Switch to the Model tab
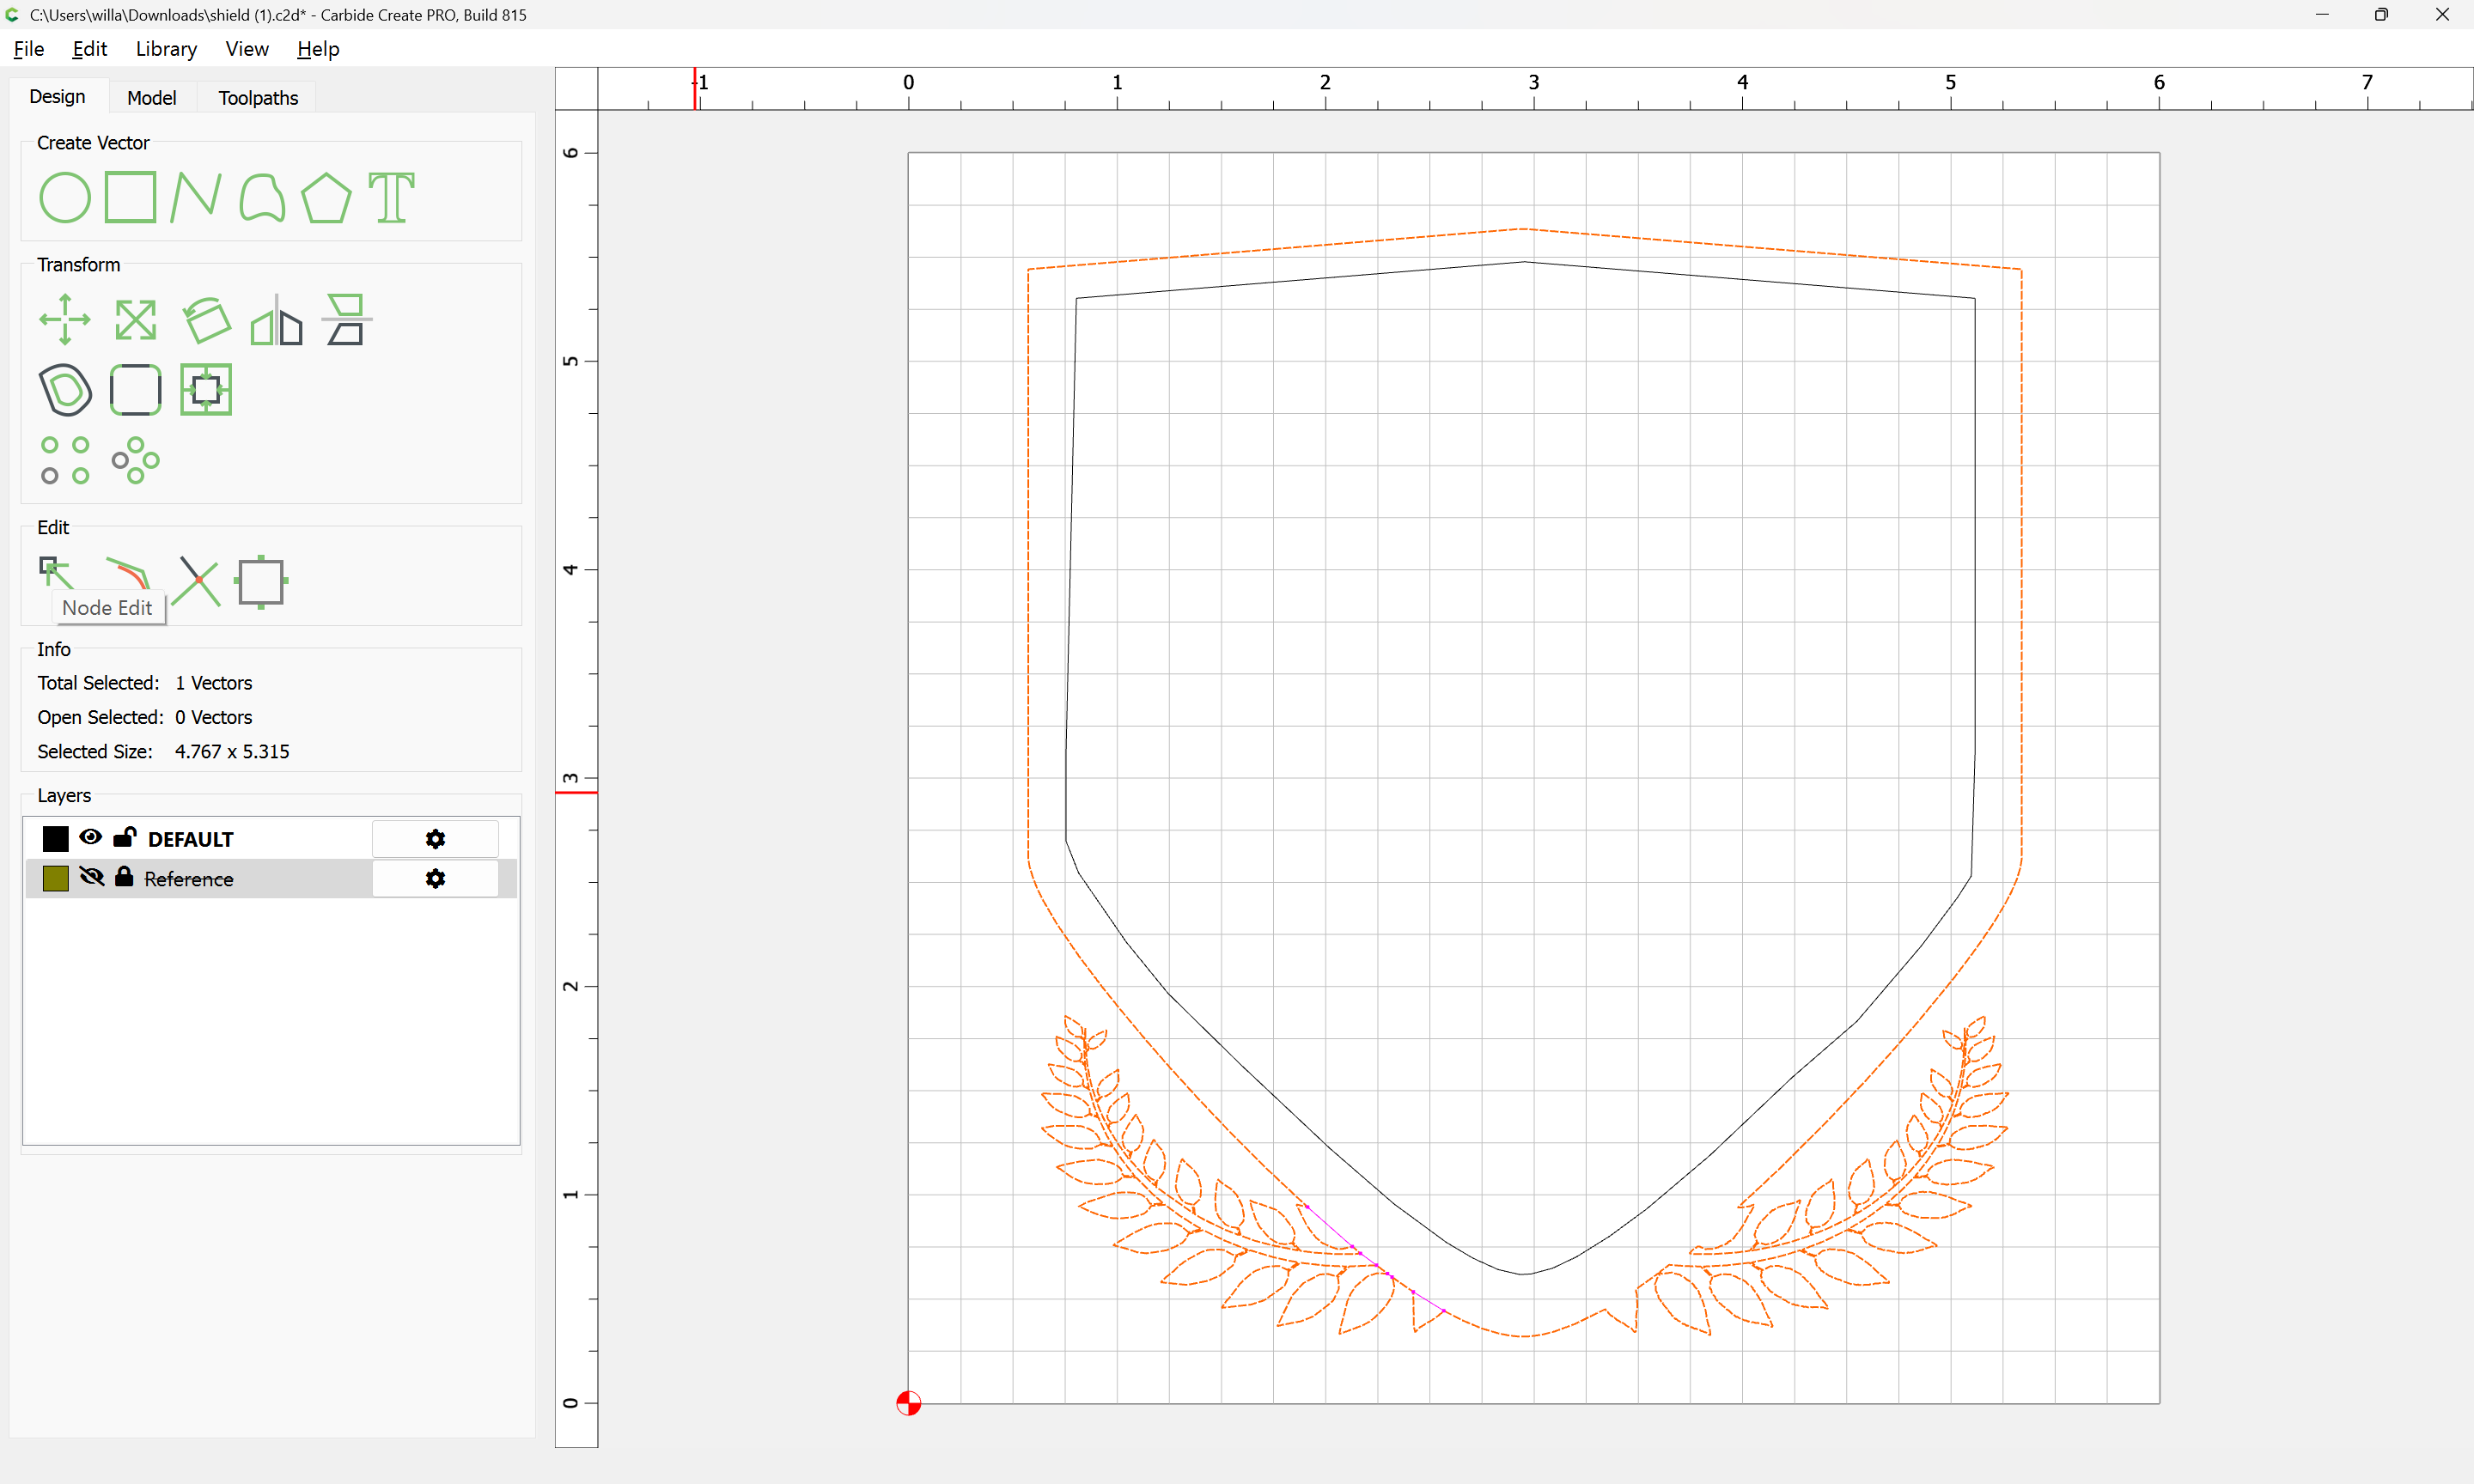This screenshot has height=1484, width=2474. click(x=152, y=98)
